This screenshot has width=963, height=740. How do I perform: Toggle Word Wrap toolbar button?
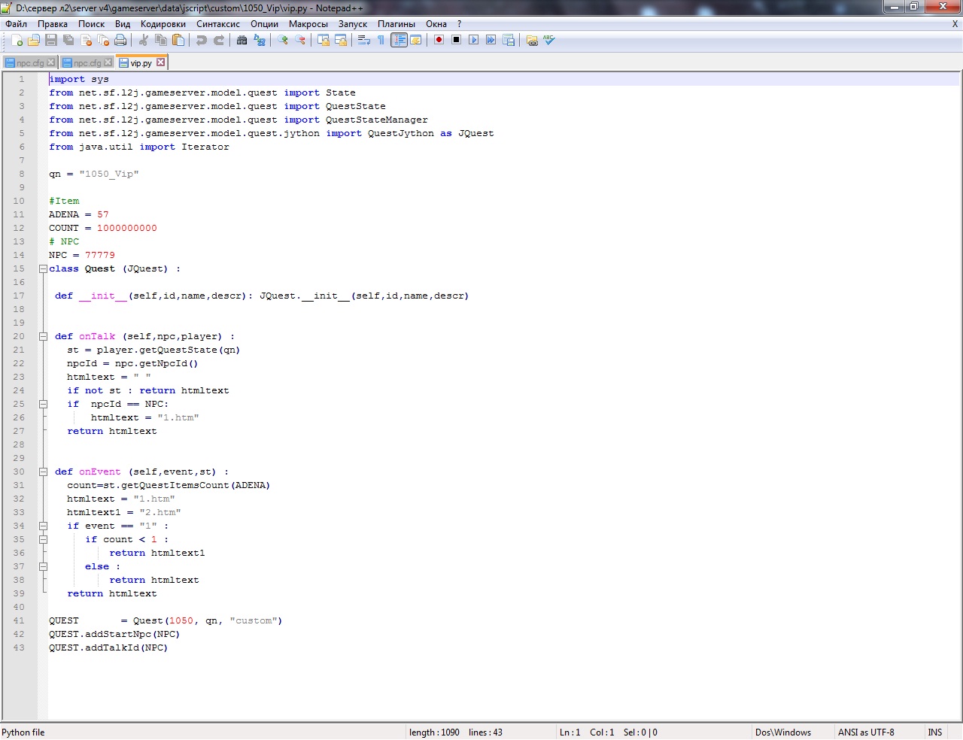(x=364, y=40)
